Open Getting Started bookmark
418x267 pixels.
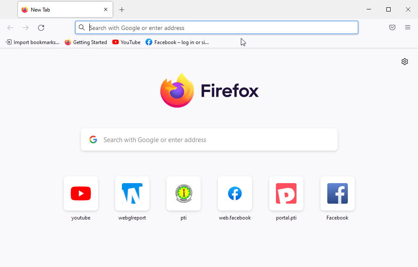[86, 42]
